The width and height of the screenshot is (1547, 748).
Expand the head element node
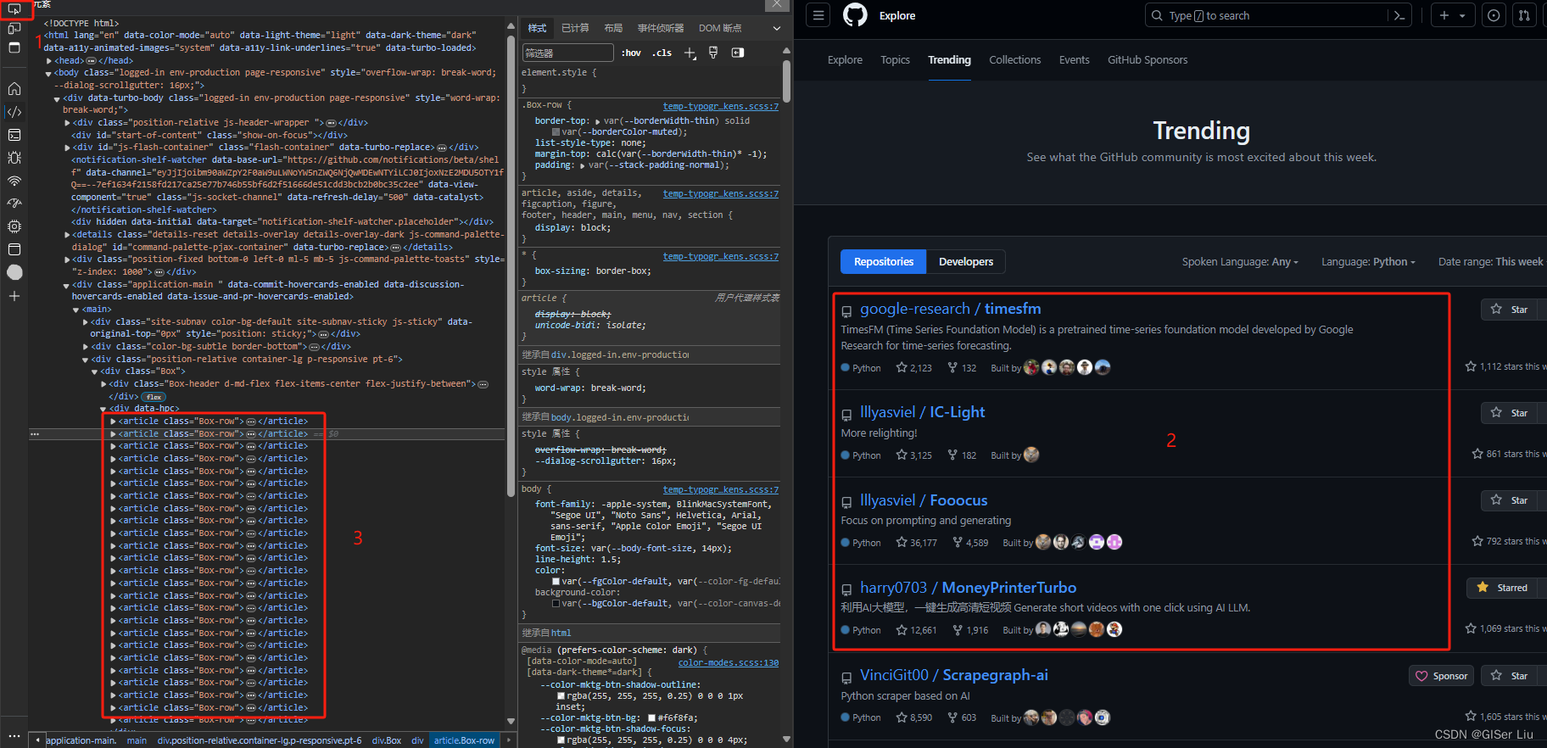(x=49, y=60)
